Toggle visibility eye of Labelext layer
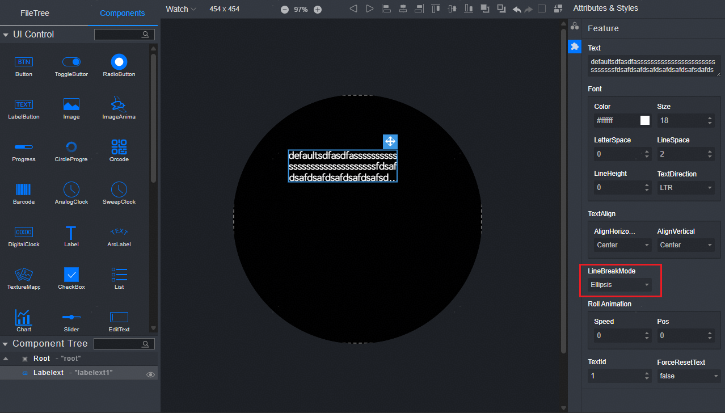This screenshot has width=725, height=413. tap(151, 374)
